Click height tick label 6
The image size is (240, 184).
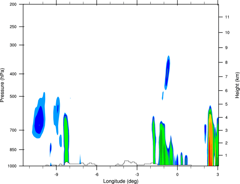click(226, 91)
